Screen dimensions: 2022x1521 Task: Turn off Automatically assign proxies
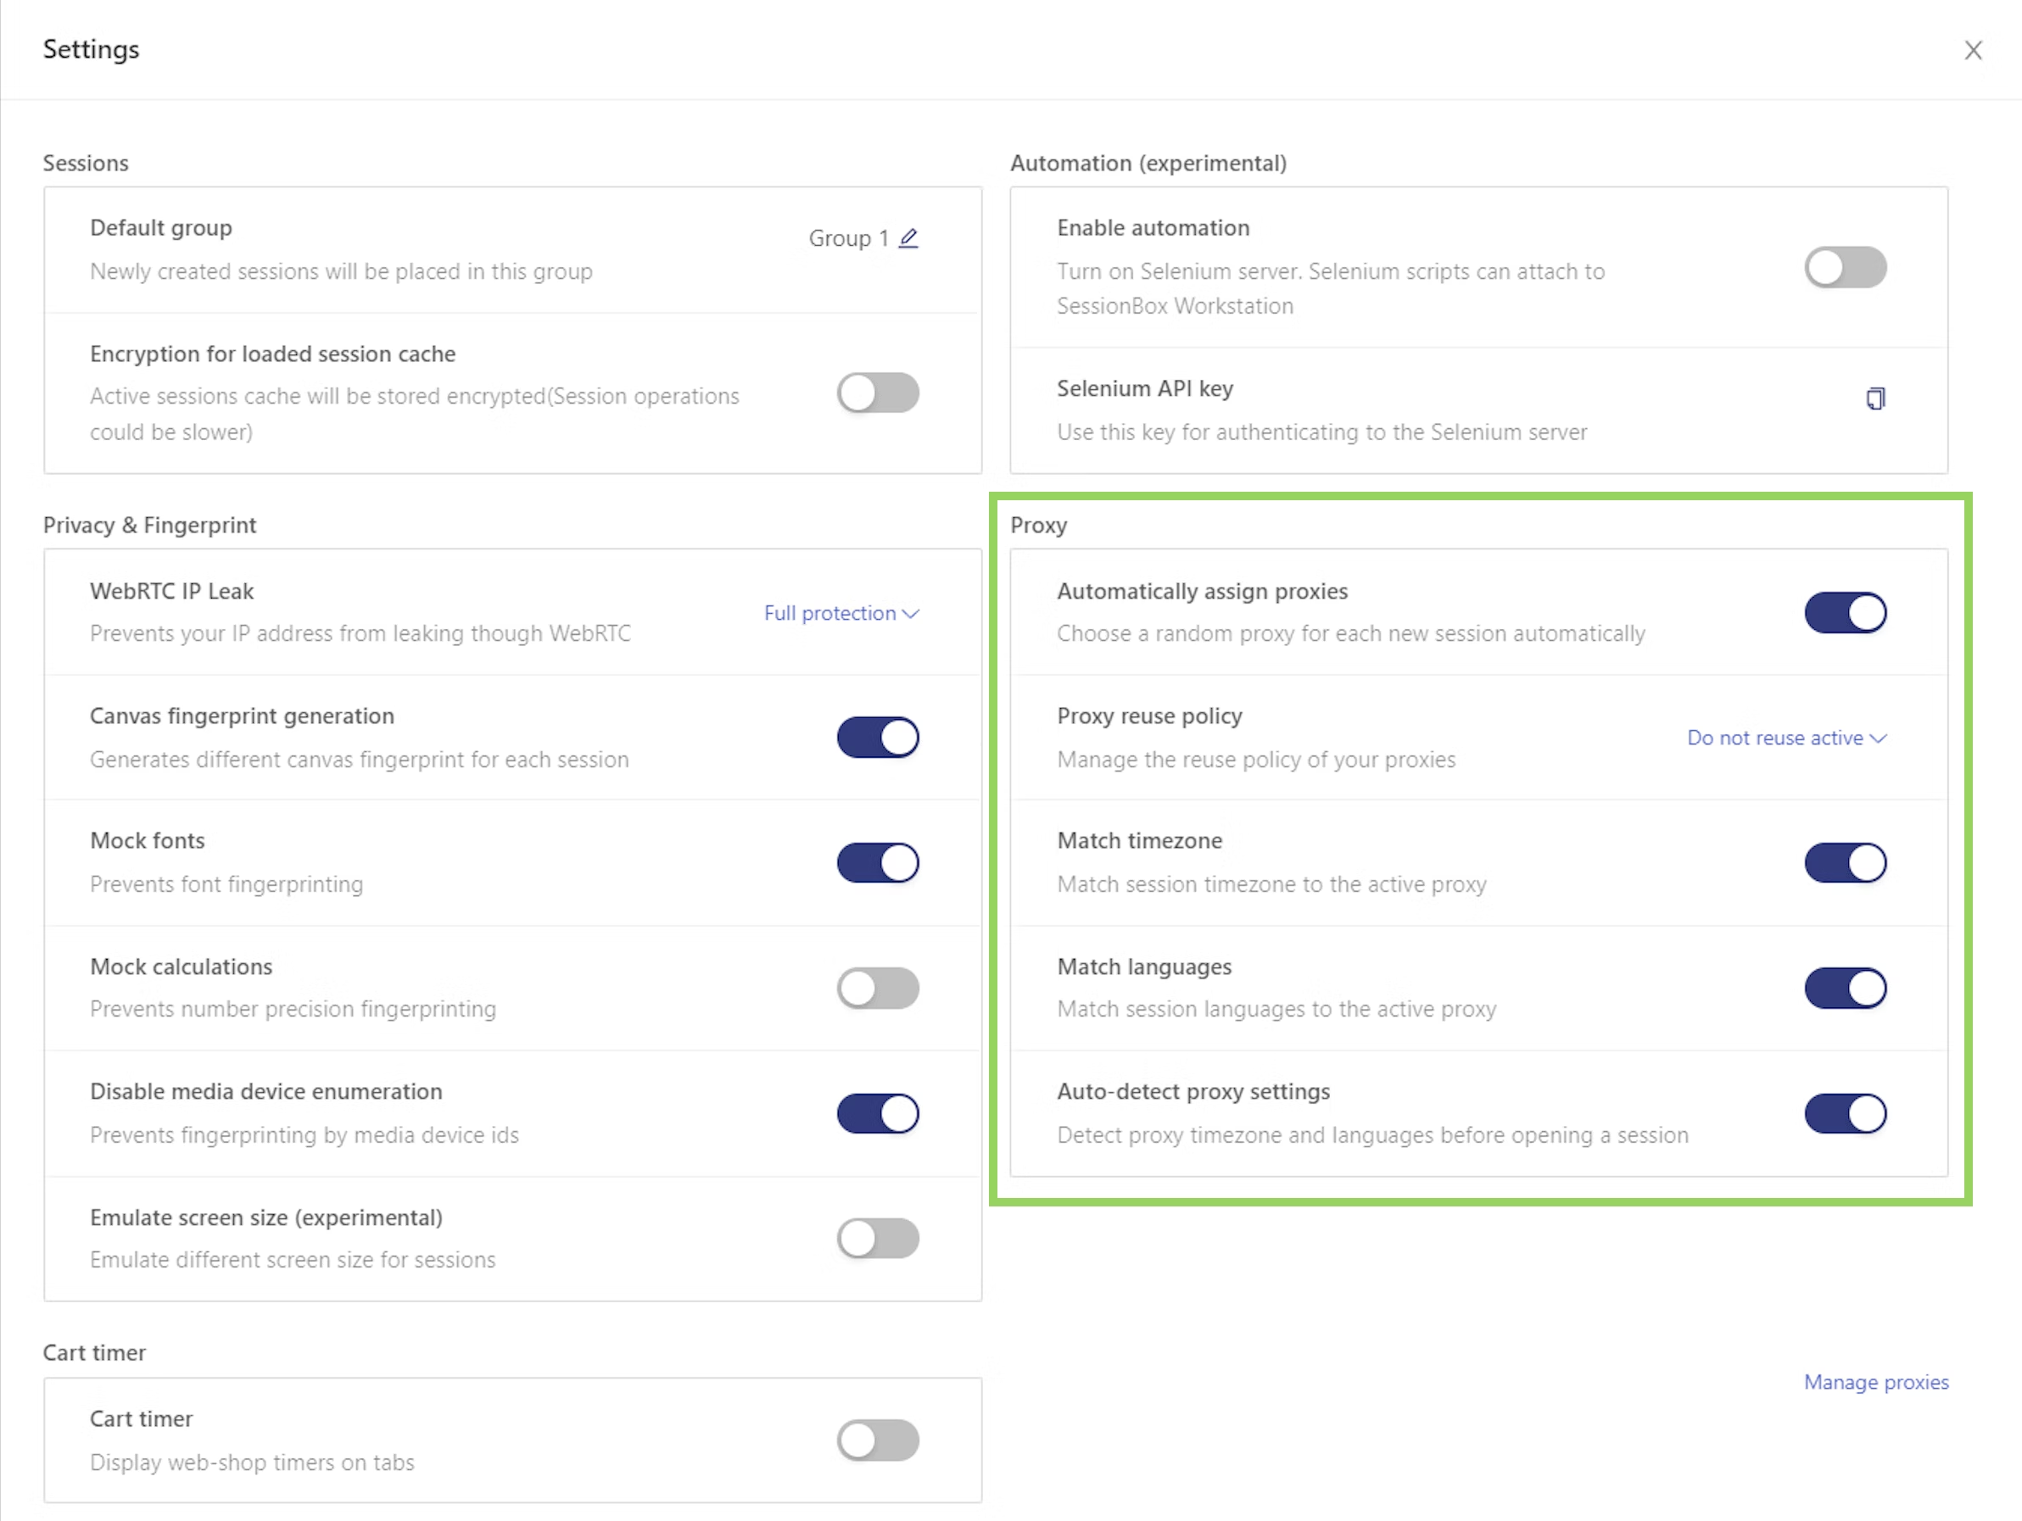pos(1845,612)
